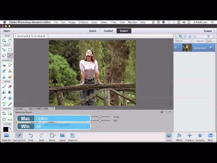Select the Paint Bucket tool
This screenshot has width=217, height=163.
(x=4, y=92)
